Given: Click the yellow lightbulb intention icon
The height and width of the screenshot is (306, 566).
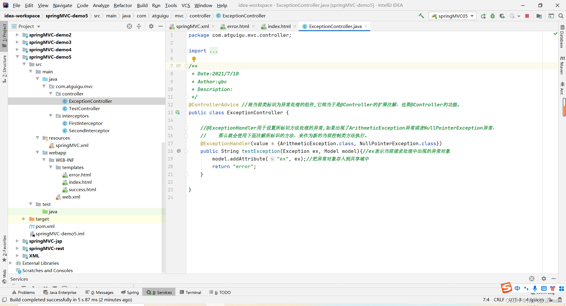Looking at the screenshot, I should [x=194, y=59].
